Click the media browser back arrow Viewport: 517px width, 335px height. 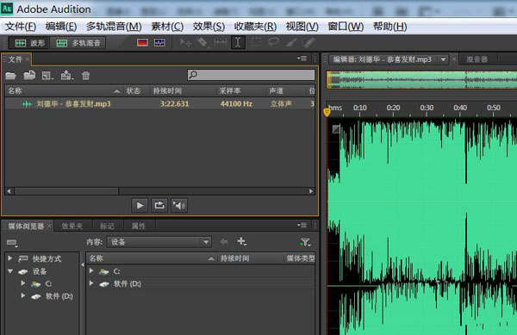224,242
